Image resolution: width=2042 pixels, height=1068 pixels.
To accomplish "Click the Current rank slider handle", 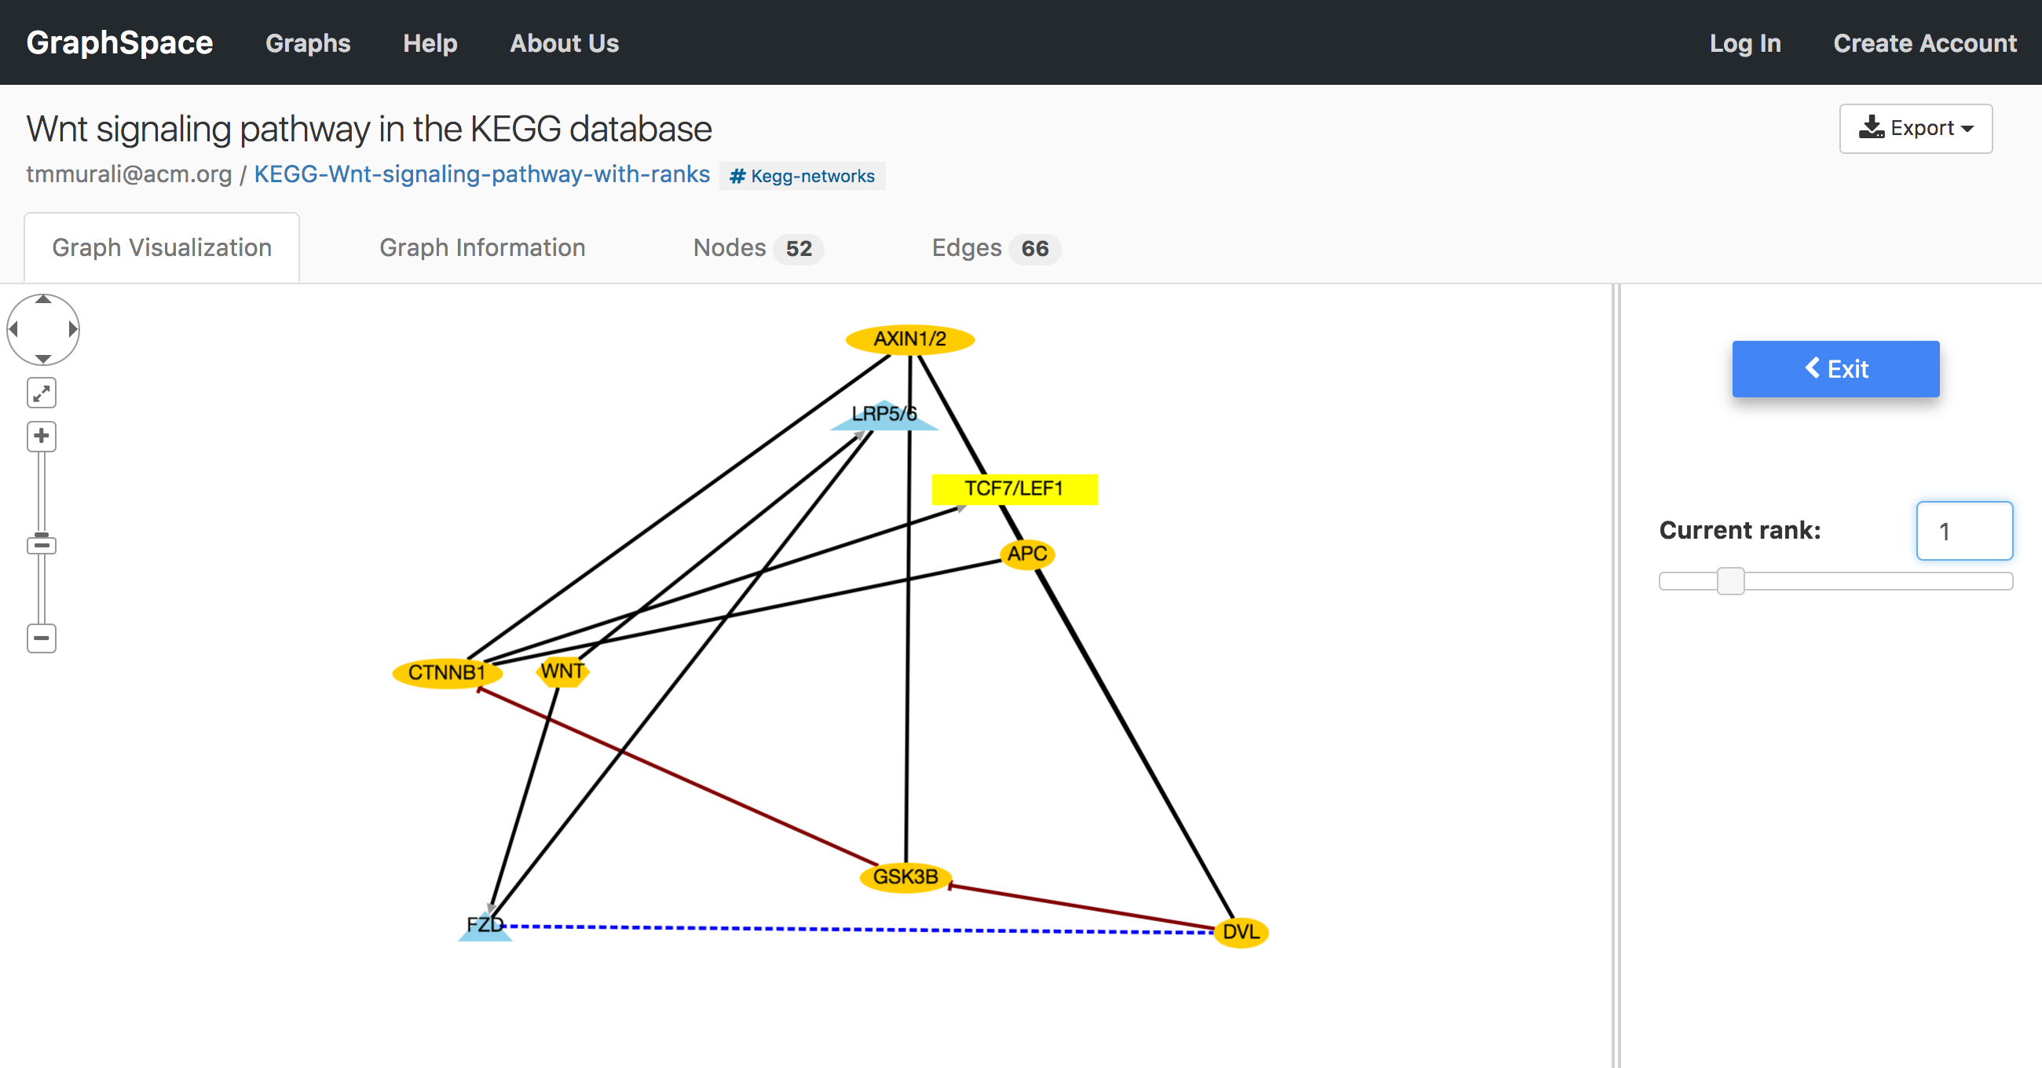I will coord(1730,581).
